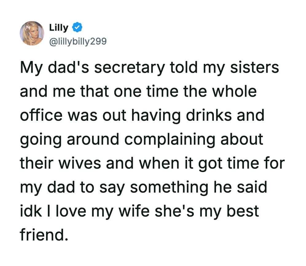Click the line "my dad to say something"
The image size is (306, 266).
coord(143,187)
